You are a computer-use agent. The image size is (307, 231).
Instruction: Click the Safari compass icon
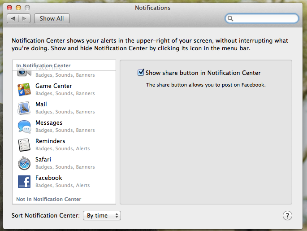click(x=24, y=163)
